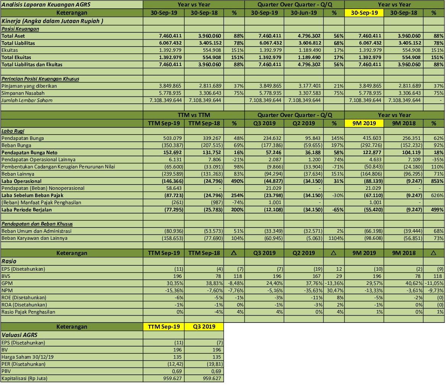Click the "Beban Karyawan dan Lainnya" label
This screenshot has width=446, height=385.
pyautogui.click(x=34, y=238)
